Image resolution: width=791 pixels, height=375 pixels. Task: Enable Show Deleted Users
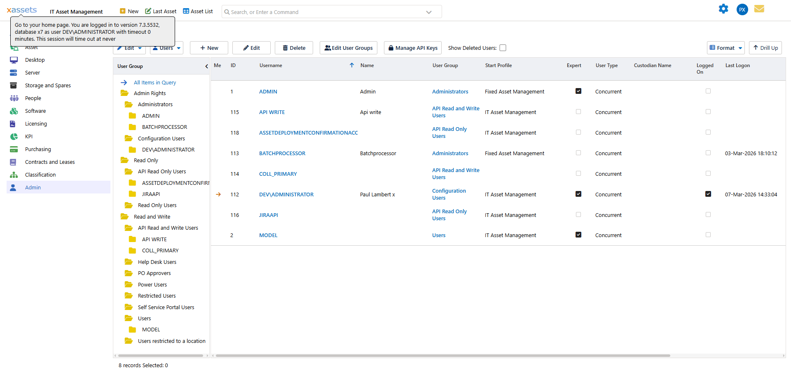click(503, 48)
